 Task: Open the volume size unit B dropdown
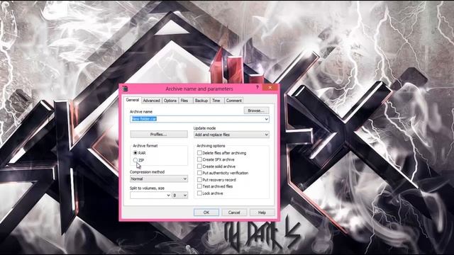tap(180, 195)
